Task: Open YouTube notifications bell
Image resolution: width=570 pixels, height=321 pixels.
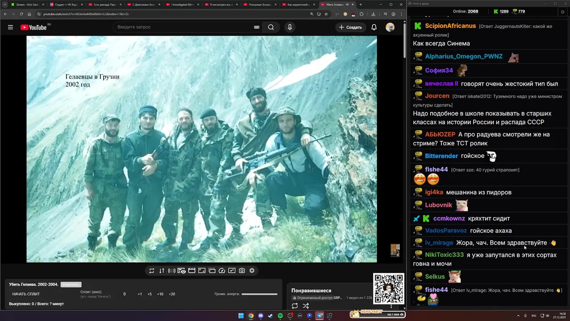Action: pyautogui.click(x=374, y=27)
